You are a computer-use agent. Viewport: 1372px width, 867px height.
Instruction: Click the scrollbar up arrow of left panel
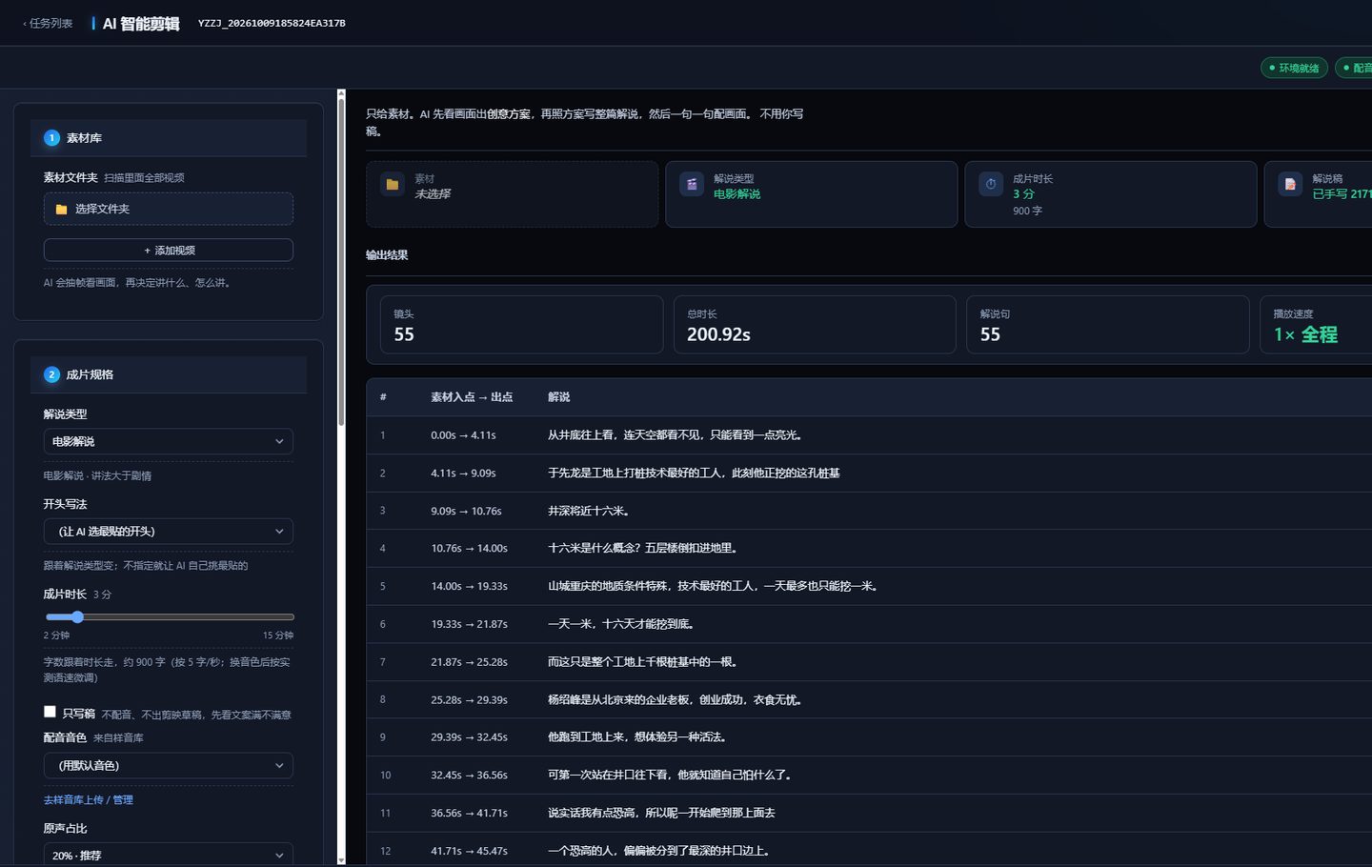coord(341,93)
